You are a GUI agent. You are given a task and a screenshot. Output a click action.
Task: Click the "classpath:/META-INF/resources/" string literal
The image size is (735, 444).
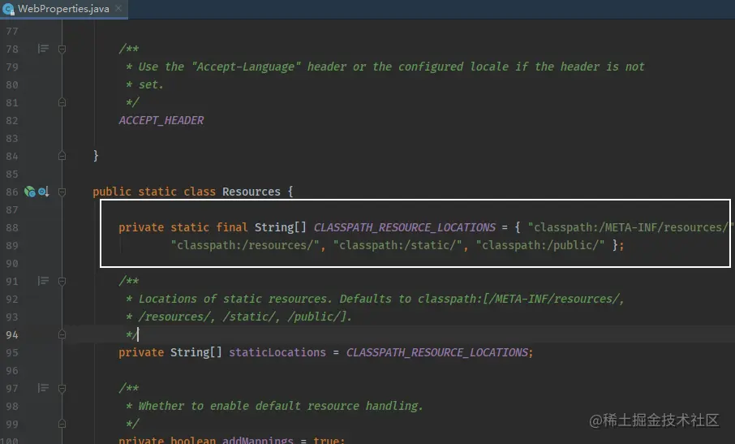click(630, 227)
